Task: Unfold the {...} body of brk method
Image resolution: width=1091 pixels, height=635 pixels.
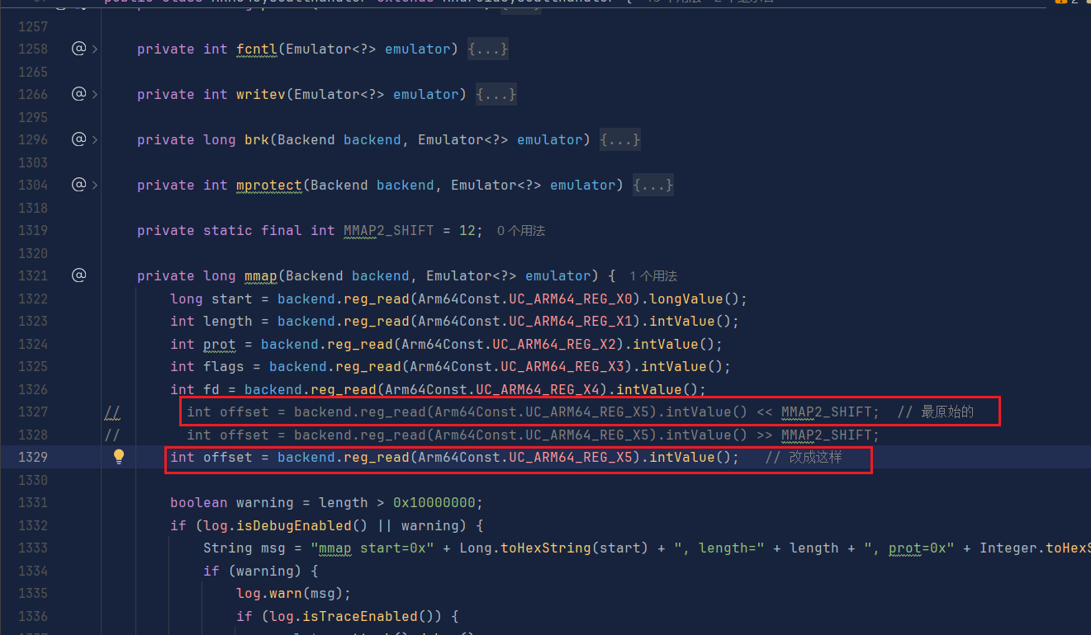Action: pos(620,140)
